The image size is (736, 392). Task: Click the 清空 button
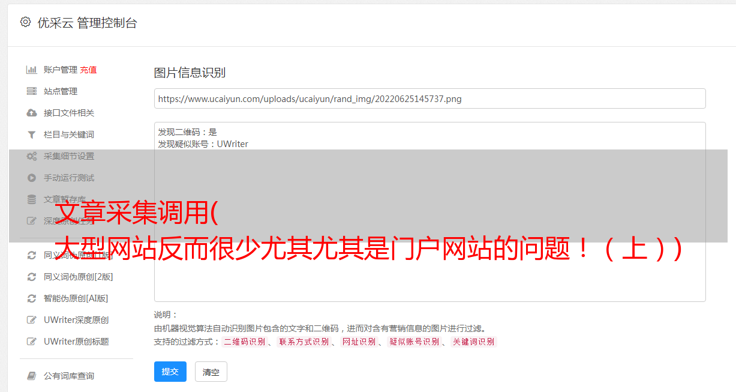(x=211, y=372)
